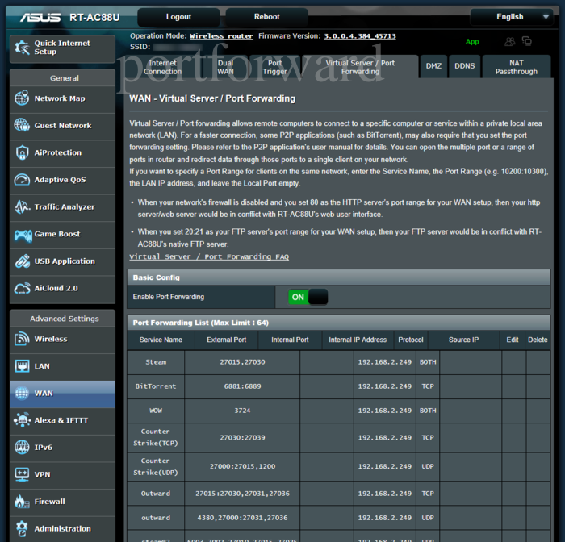Click the Guest Network icon
The width and height of the screenshot is (565, 542).
pos(22,125)
